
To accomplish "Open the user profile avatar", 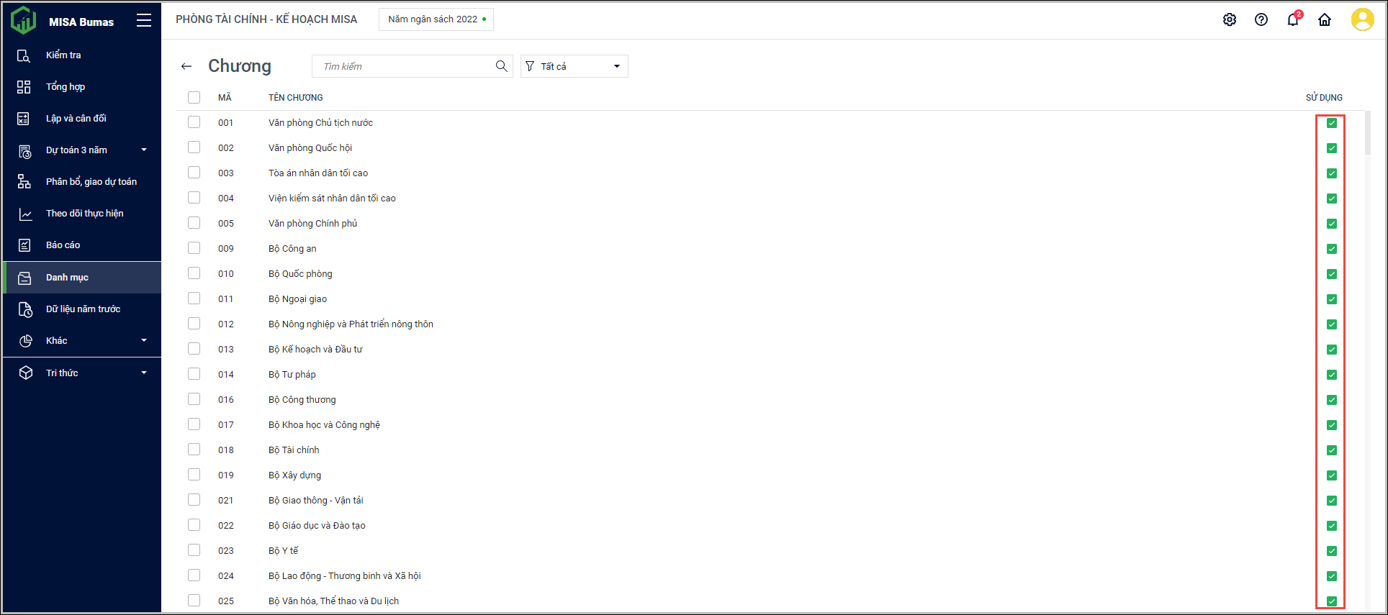I will [x=1362, y=19].
